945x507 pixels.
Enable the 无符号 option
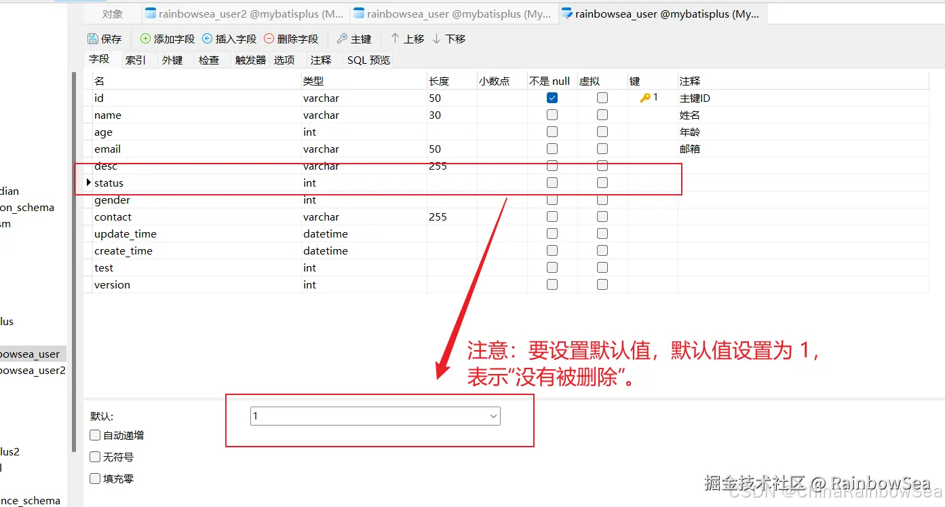95,457
